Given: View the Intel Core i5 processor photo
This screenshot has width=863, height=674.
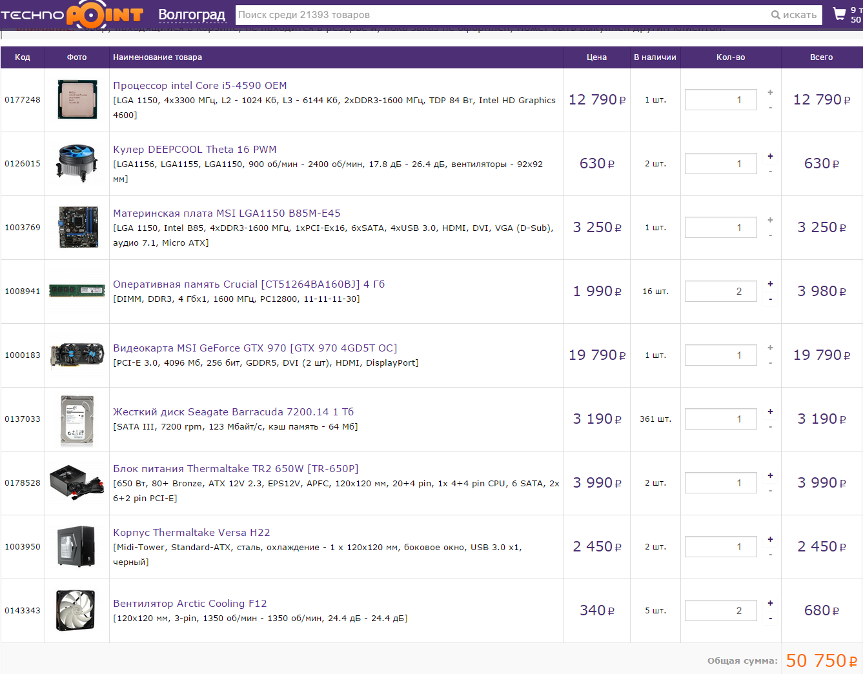Looking at the screenshot, I should [x=77, y=99].
